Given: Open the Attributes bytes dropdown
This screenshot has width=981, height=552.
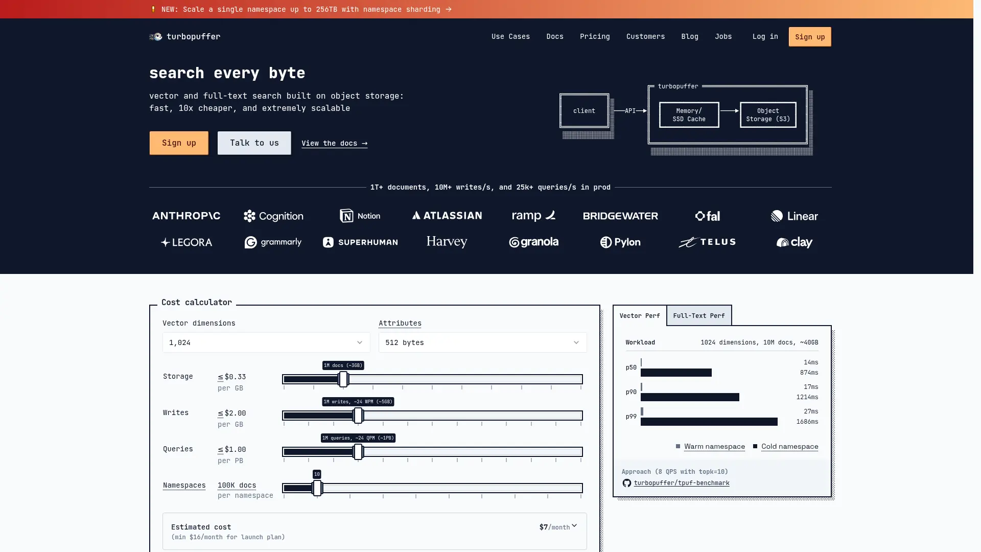Looking at the screenshot, I should tap(483, 342).
